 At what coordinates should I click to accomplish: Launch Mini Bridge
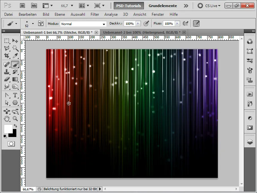(34, 6)
